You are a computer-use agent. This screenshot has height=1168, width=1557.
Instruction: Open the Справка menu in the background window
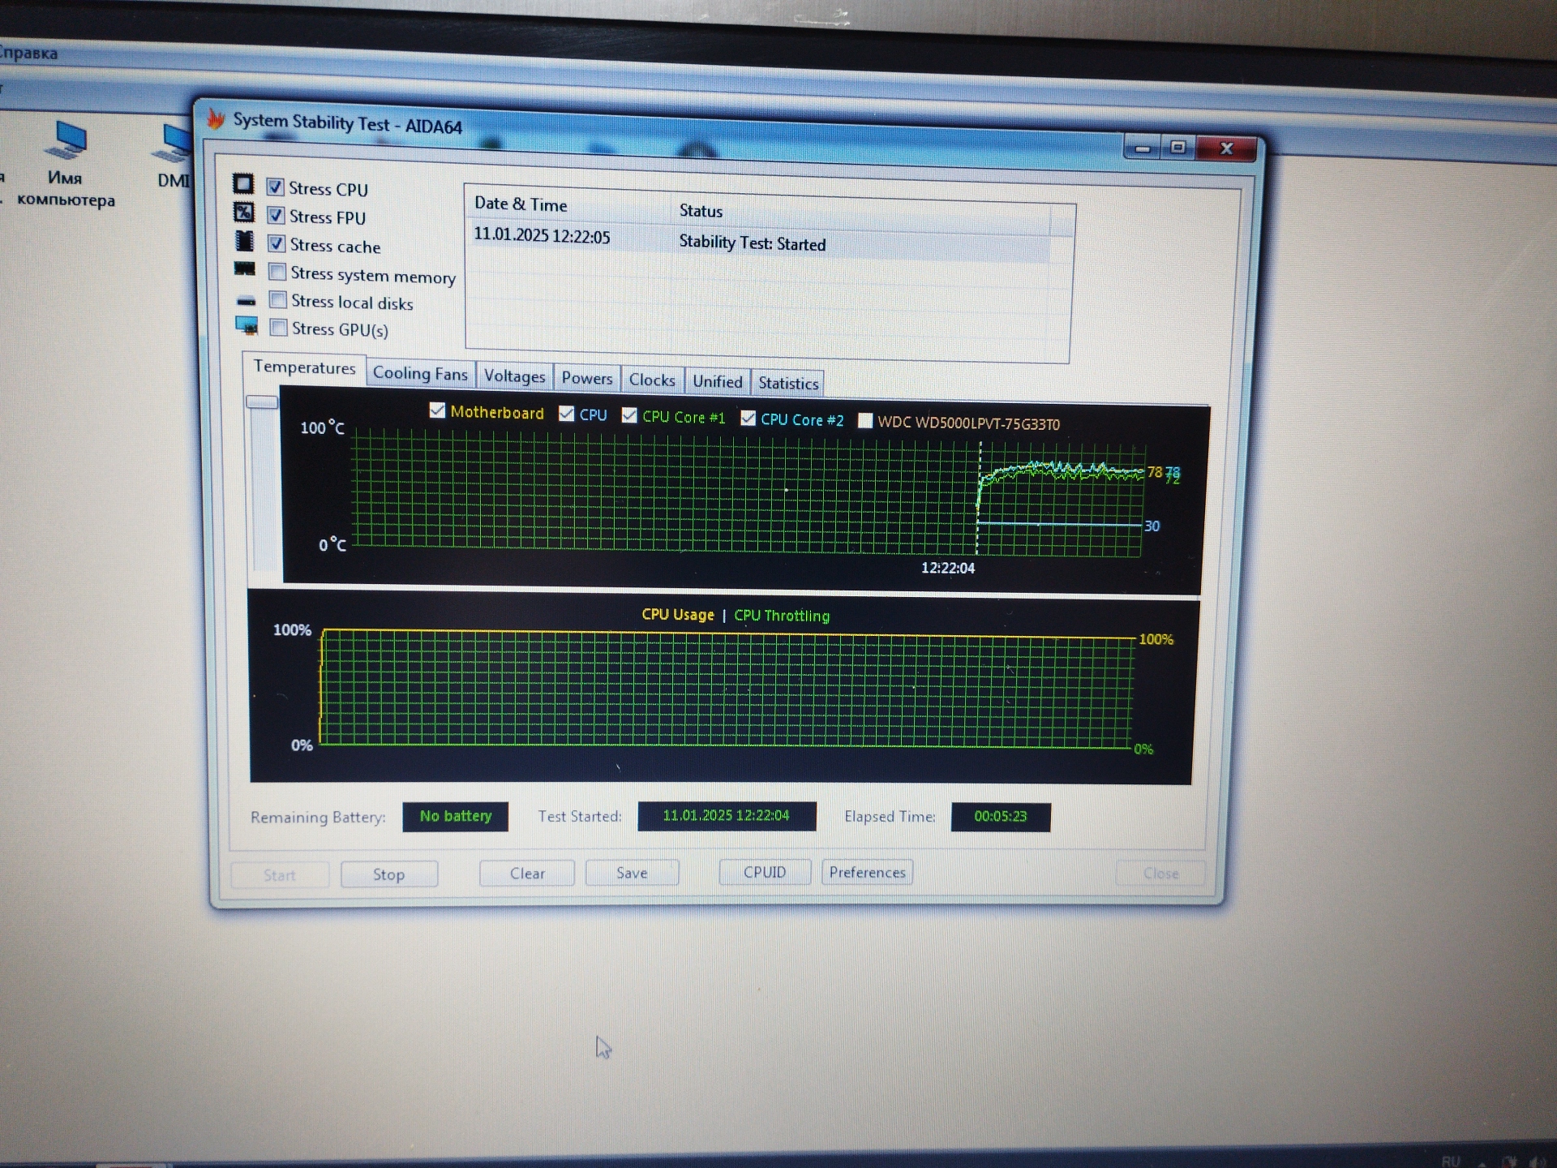click(28, 54)
